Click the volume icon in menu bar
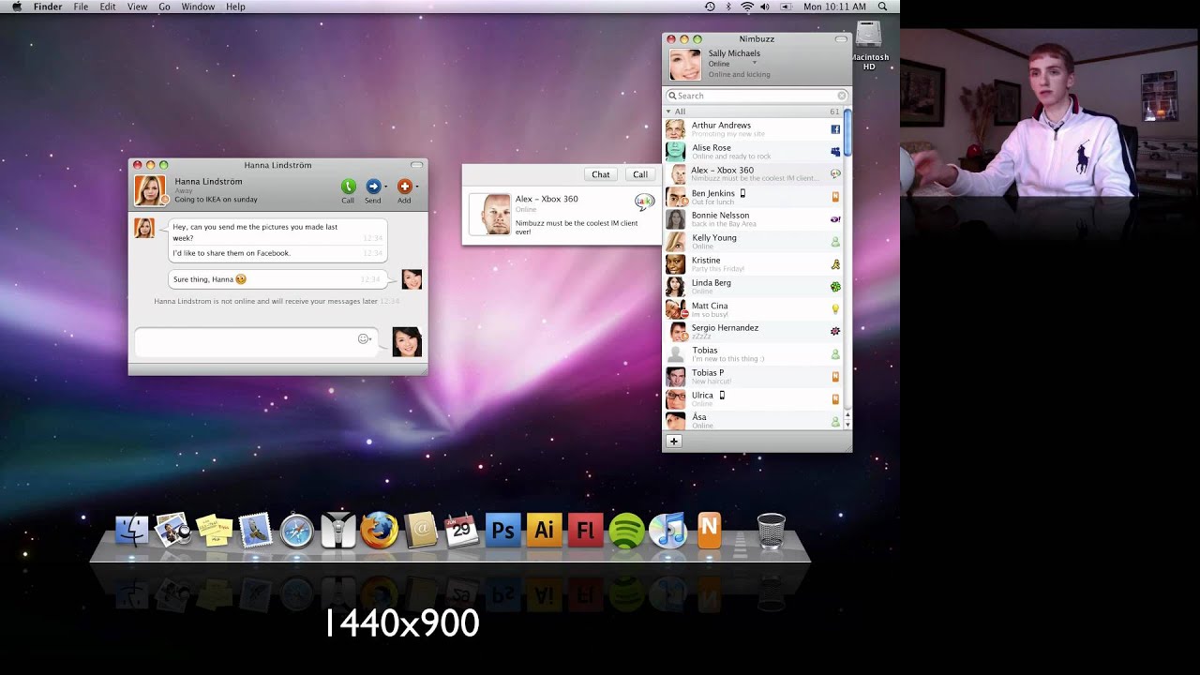This screenshot has height=675, width=1200. point(765,7)
